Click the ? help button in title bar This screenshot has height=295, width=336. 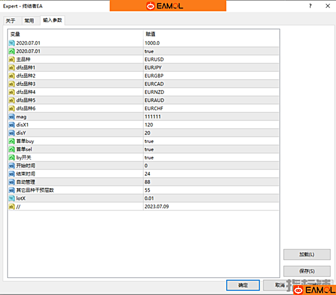click(x=310, y=6)
